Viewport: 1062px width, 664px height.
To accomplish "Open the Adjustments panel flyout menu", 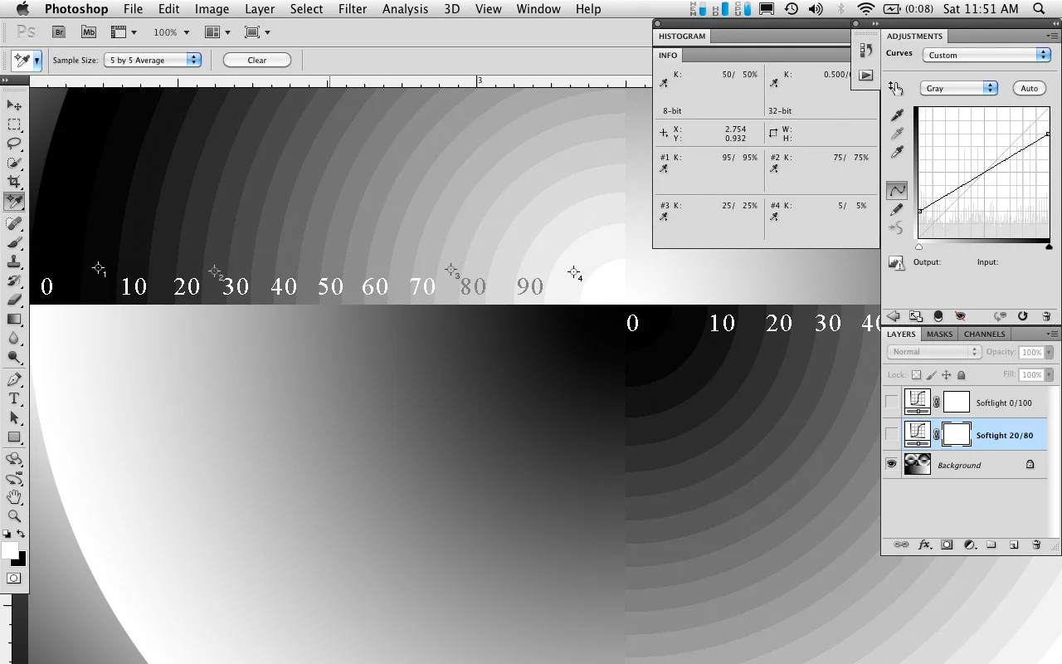I will (1052, 37).
